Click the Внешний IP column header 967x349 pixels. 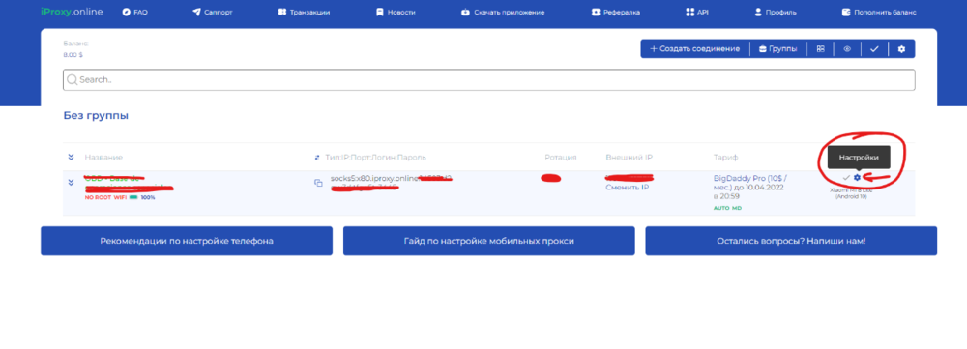630,158
